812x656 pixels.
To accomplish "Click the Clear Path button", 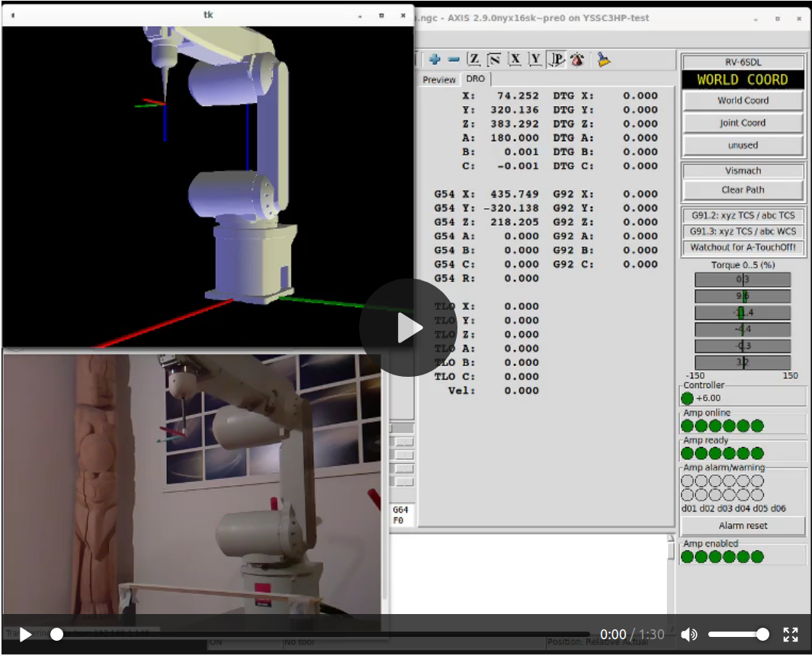I will point(743,190).
